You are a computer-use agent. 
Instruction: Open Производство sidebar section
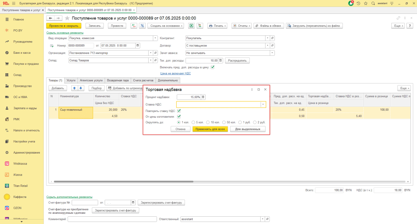[x=22, y=86]
